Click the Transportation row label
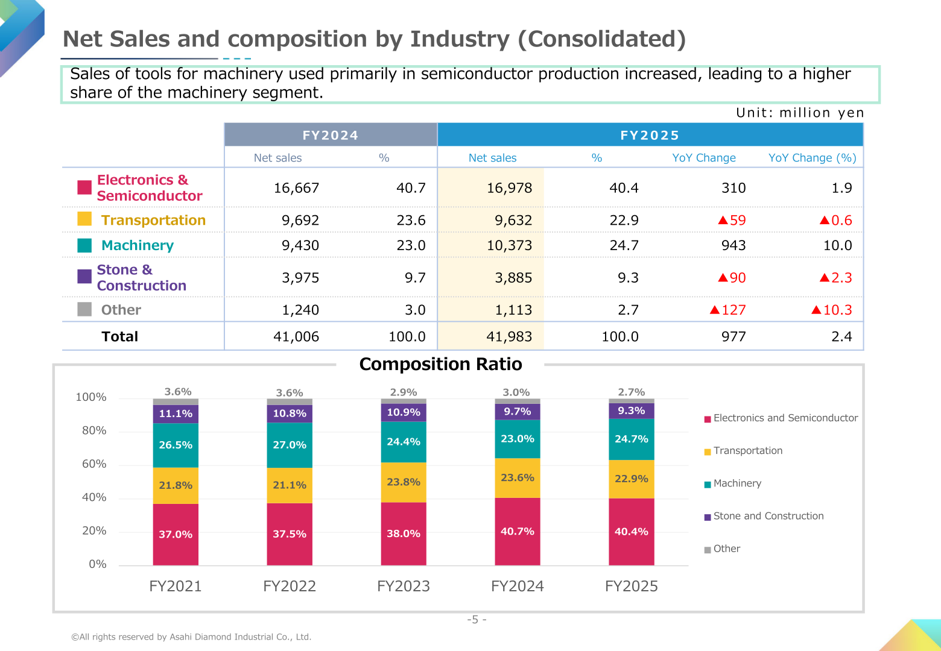This screenshot has height=651, width=941. 153,220
